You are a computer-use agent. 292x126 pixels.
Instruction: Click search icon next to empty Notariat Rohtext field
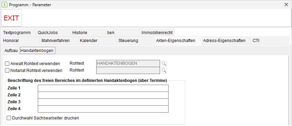(164, 71)
